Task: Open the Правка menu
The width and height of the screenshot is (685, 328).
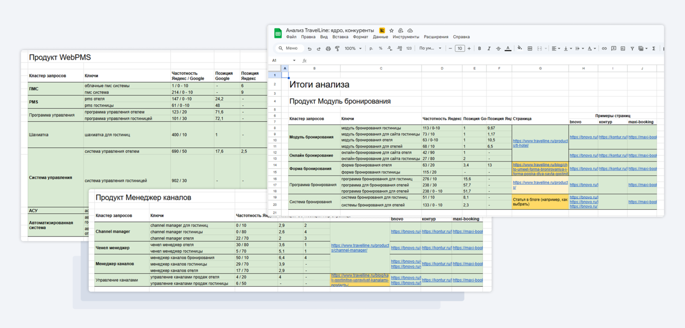Action: pyautogui.click(x=308, y=37)
